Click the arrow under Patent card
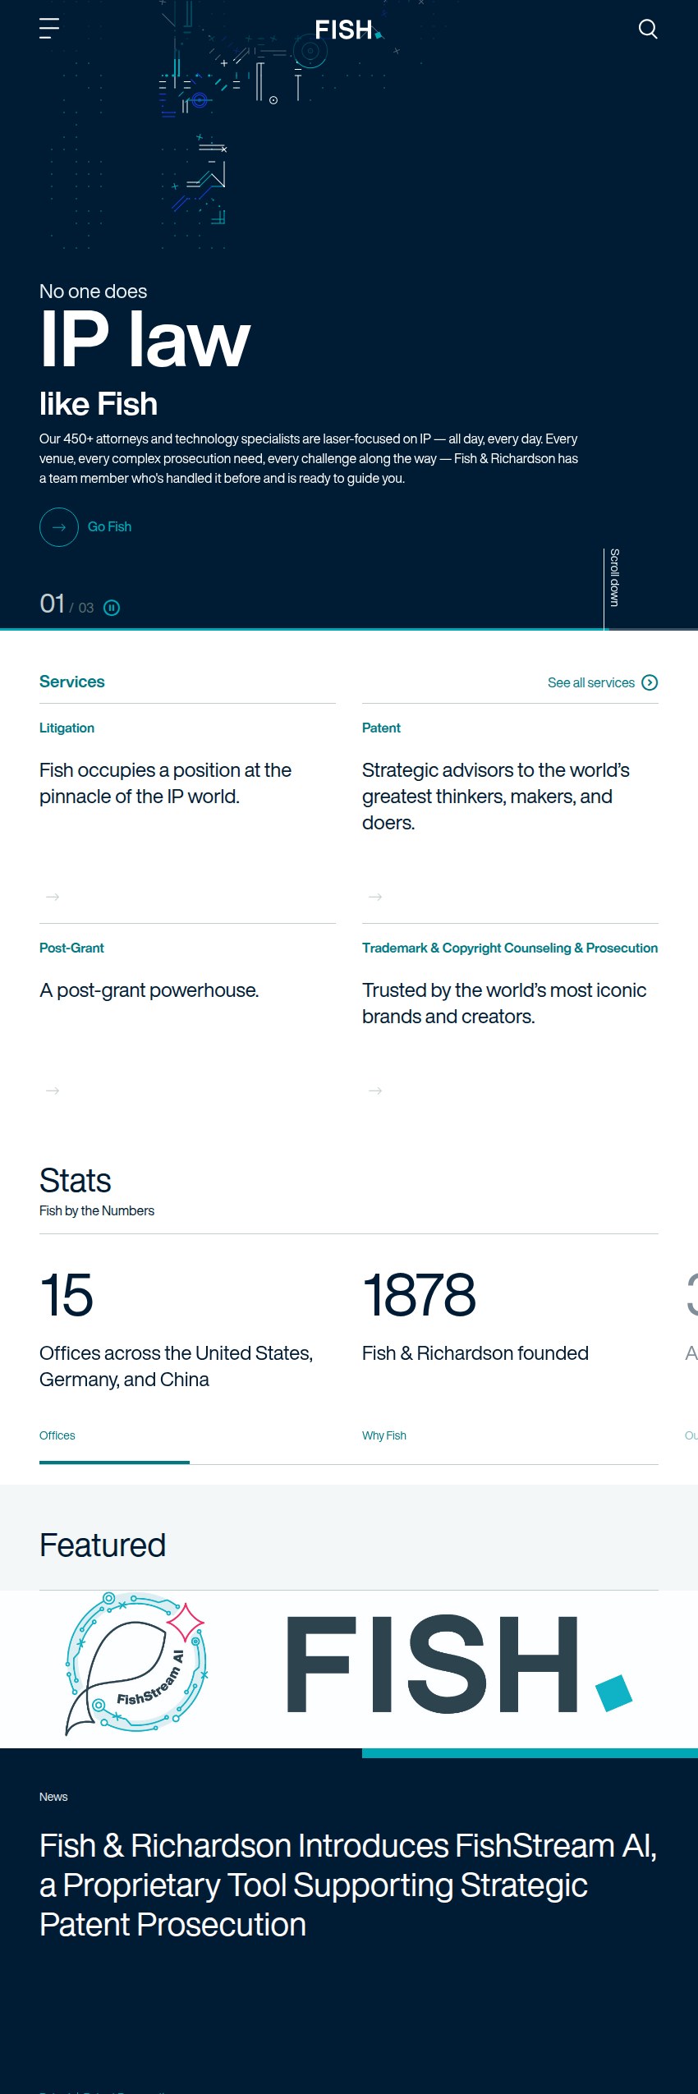Viewport: 698px width, 2094px height. [375, 897]
